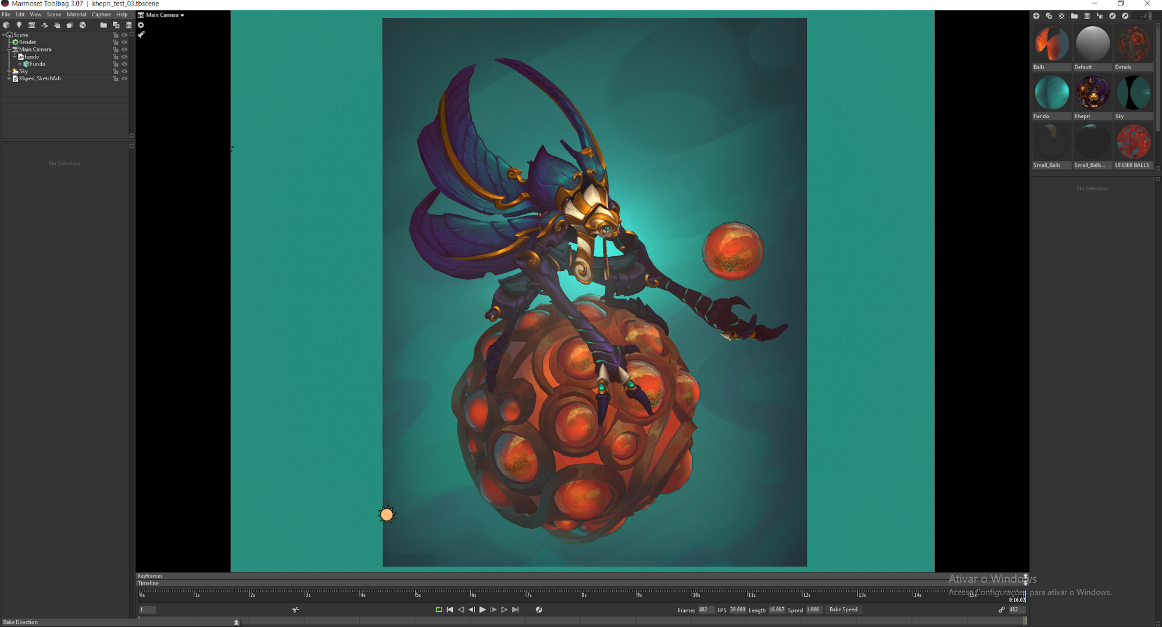Screen dimensions: 1162x627
Task: Toggle the lock on the Render item
Action: pos(116,42)
